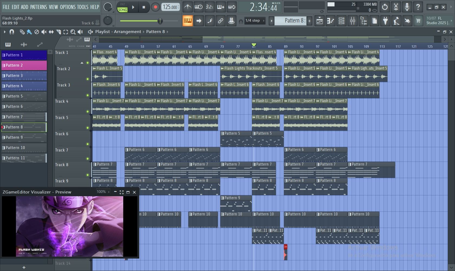This screenshot has height=271, width=455.
Task: Click the multilink to controllers chain icon
Action: (220, 21)
